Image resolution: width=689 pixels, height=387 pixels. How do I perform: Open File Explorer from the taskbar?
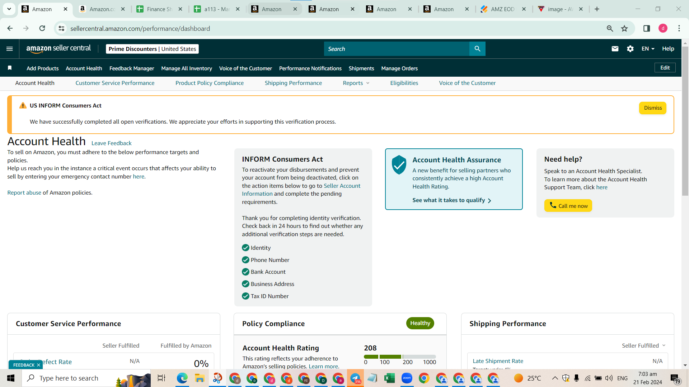[199, 378]
